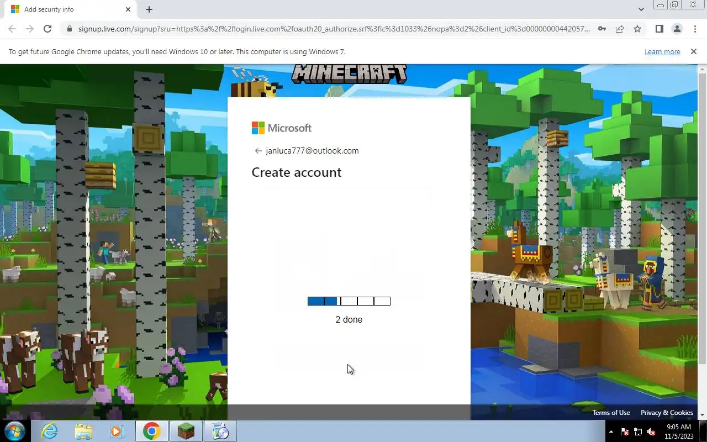Select the Add security info tab
The height and width of the screenshot is (442, 707).
click(71, 9)
